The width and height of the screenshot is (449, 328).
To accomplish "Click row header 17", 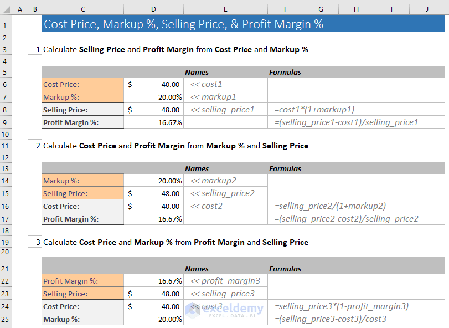I will 5,218.
